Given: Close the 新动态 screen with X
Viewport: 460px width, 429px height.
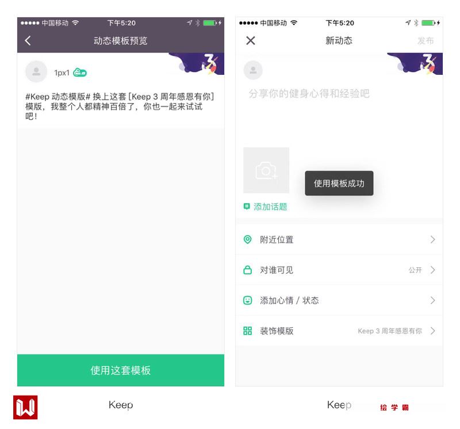Looking at the screenshot, I should coord(251,40).
